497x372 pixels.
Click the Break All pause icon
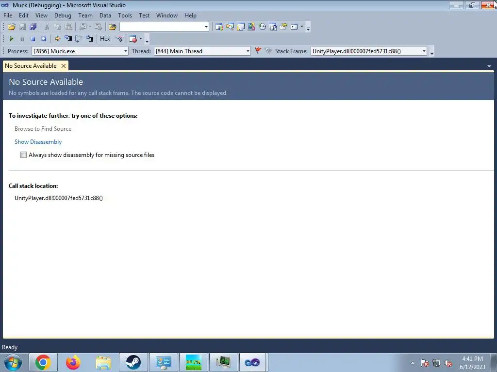[22, 39]
